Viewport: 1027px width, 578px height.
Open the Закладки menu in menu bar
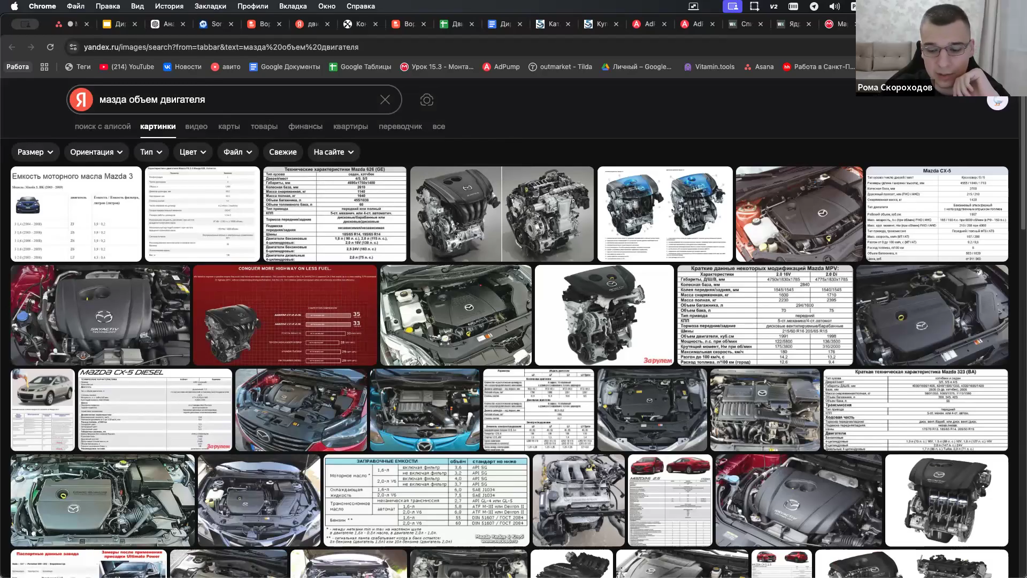(x=210, y=6)
